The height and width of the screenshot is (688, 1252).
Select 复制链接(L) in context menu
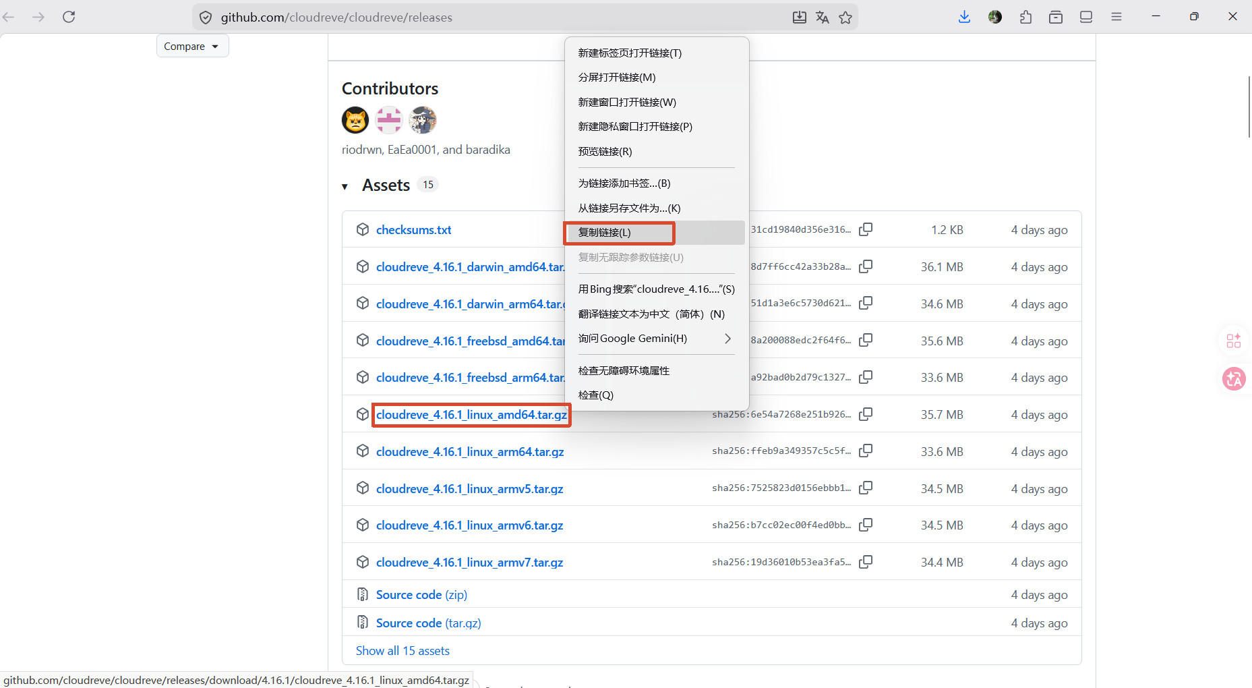pos(656,233)
